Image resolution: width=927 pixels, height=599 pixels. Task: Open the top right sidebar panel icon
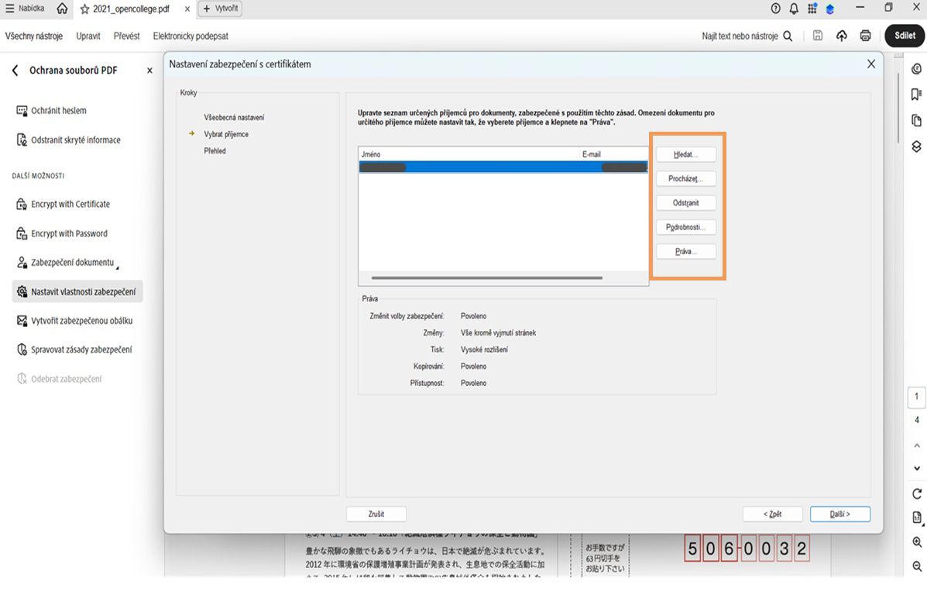tap(916, 69)
